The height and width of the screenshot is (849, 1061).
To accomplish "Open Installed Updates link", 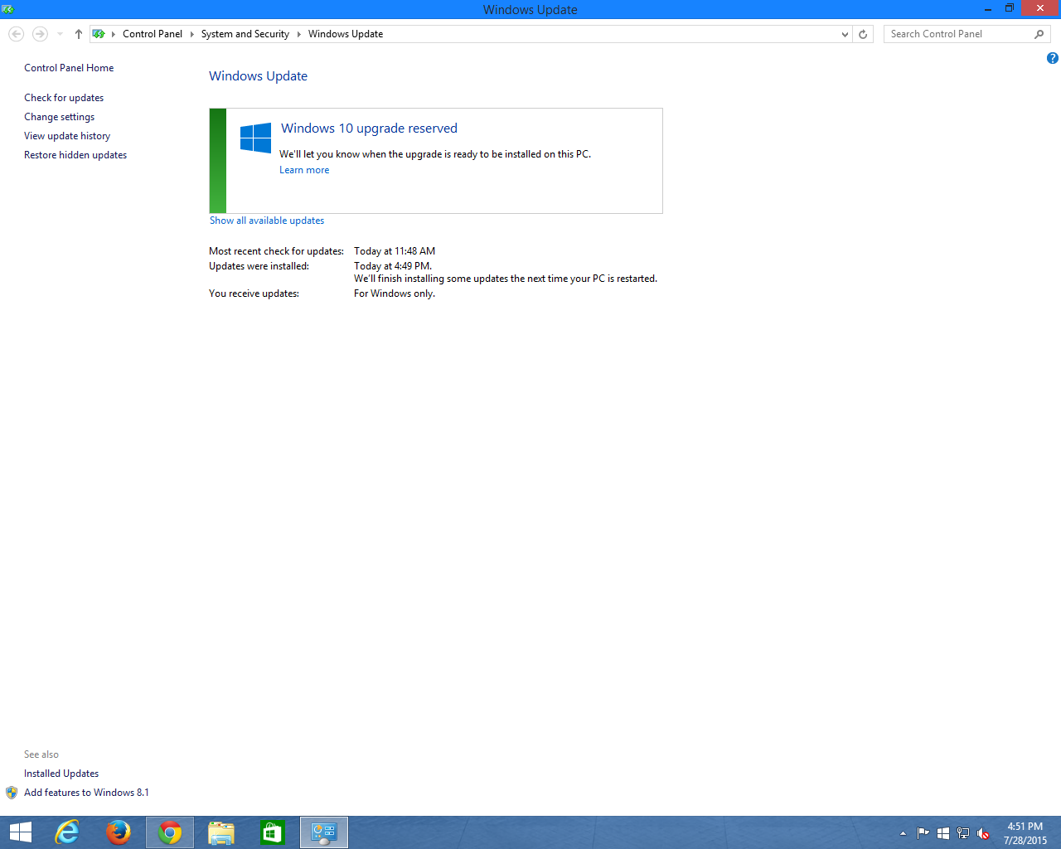I will pos(61,774).
